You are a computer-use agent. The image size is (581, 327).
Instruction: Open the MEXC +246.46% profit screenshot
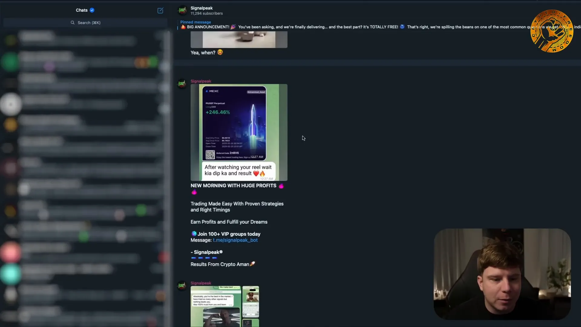click(239, 132)
